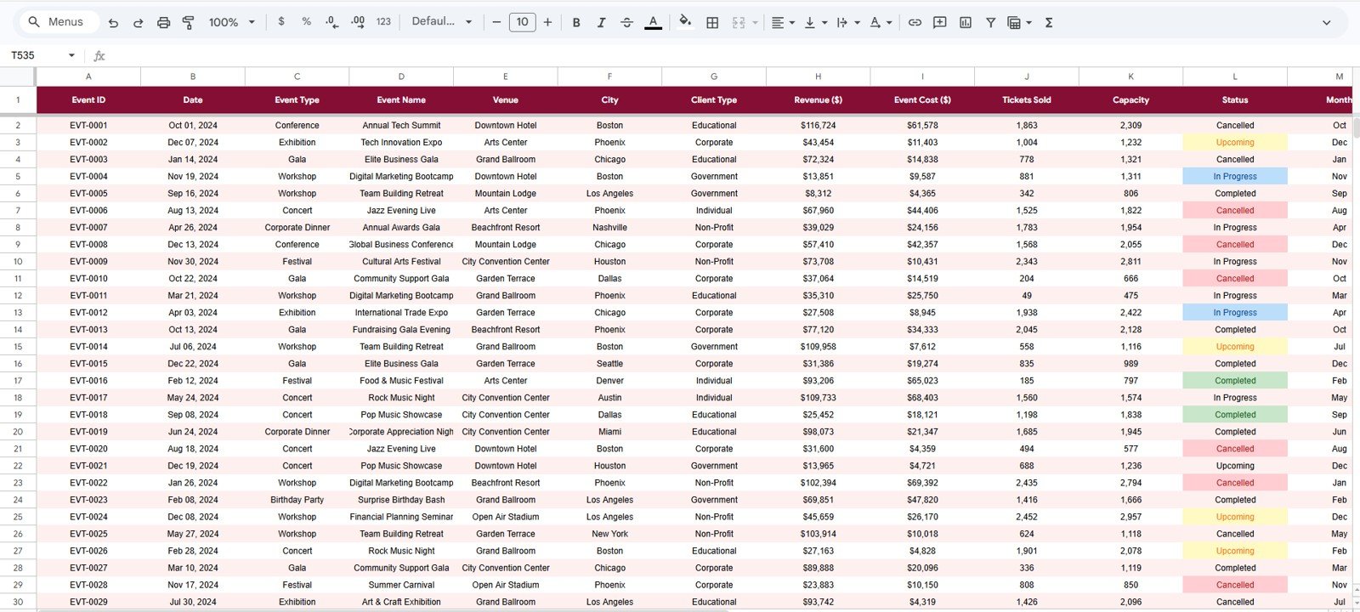Insert a chart
1360x612 pixels.
click(x=966, y=23)
